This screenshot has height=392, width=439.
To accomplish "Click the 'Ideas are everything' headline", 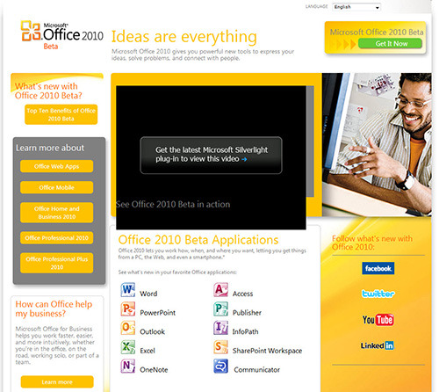I will (184, 37).
